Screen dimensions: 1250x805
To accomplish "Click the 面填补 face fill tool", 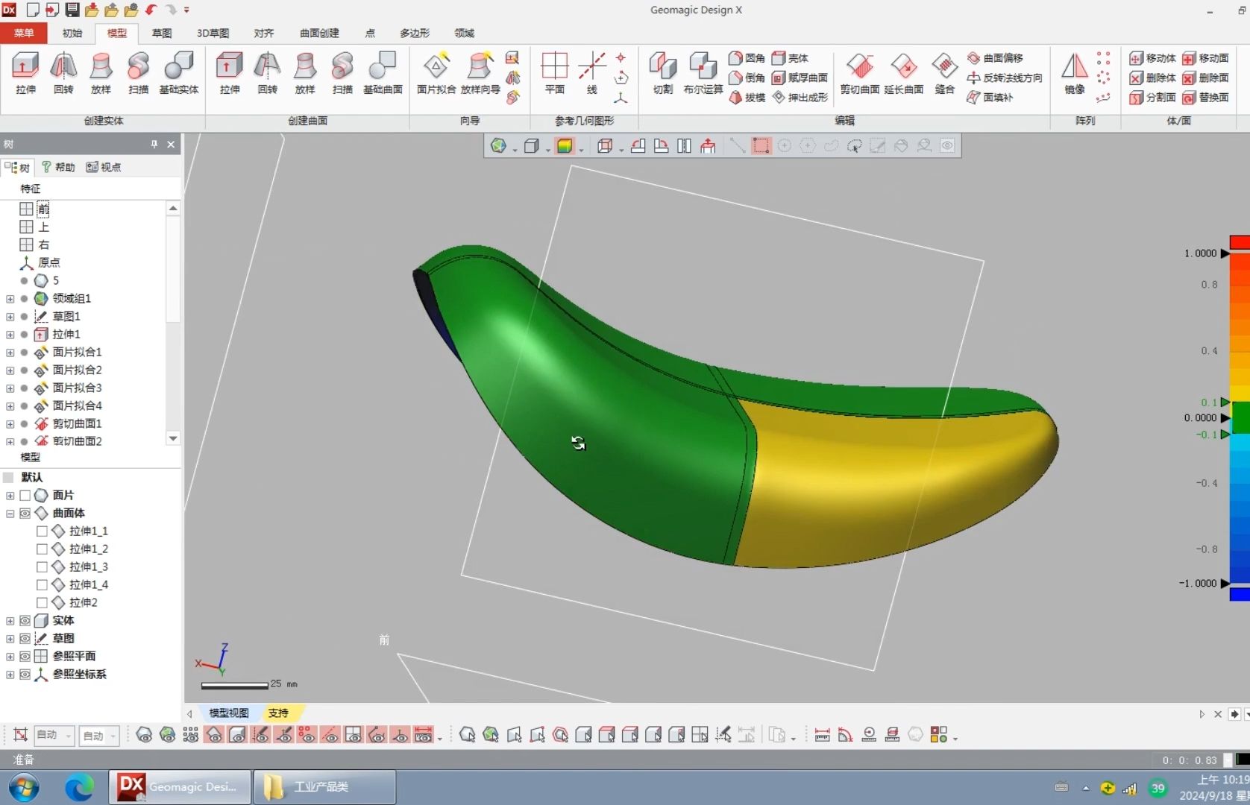I will coord(990,97).
